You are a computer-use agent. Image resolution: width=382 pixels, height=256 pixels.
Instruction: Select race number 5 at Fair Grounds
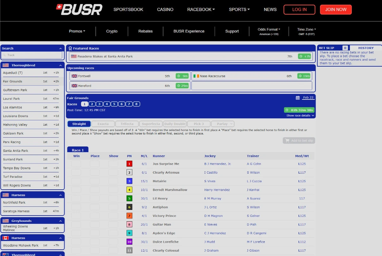point(114,104)
